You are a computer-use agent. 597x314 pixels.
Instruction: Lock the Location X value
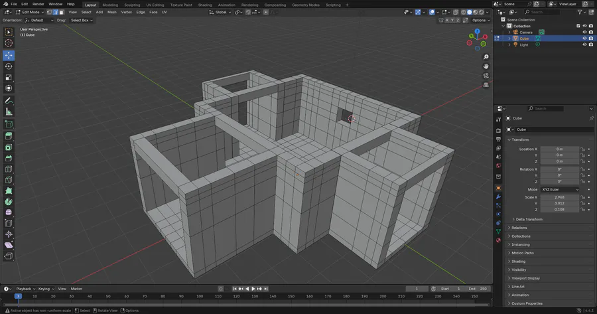(x=582, y=149)
